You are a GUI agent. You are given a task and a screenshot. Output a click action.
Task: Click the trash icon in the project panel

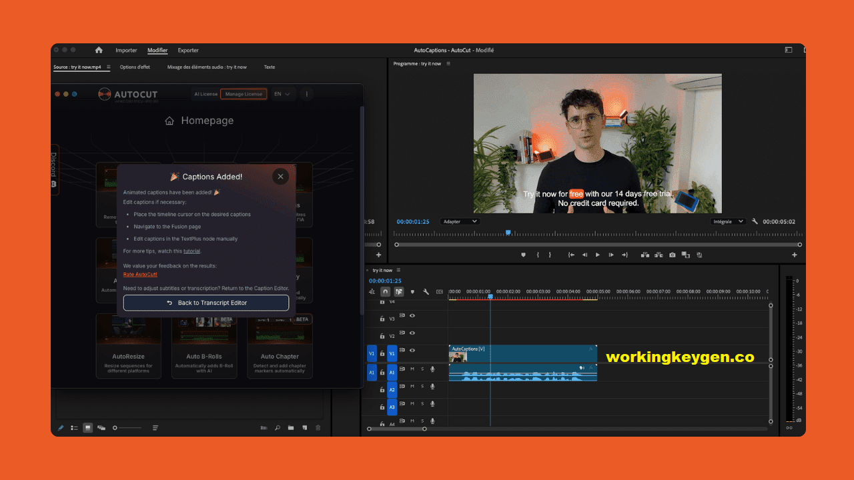click(x=318, y=427)
